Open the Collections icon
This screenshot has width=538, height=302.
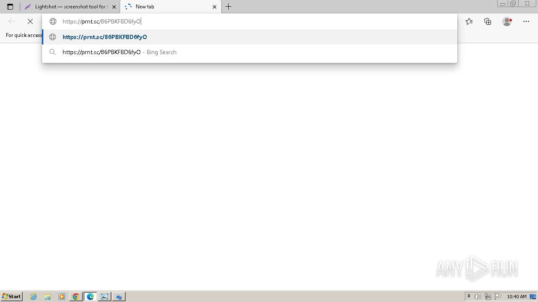click(x=488, y=21)
